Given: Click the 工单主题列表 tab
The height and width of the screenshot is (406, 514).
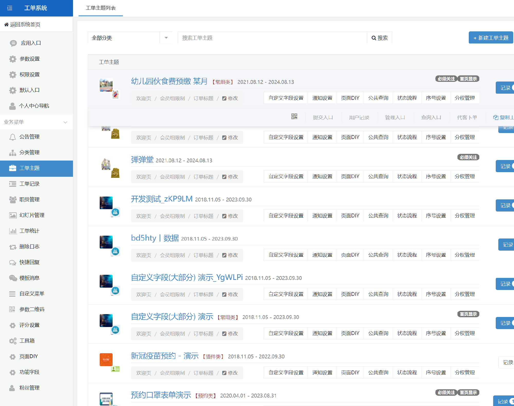Looking at the screenshot, I should [x=100, y=8].
